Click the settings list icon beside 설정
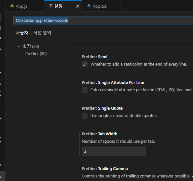193x181 pixels. point(51,6)
